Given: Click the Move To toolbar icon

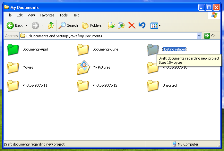Looking at the screenshot, I should tap(111, 25).
